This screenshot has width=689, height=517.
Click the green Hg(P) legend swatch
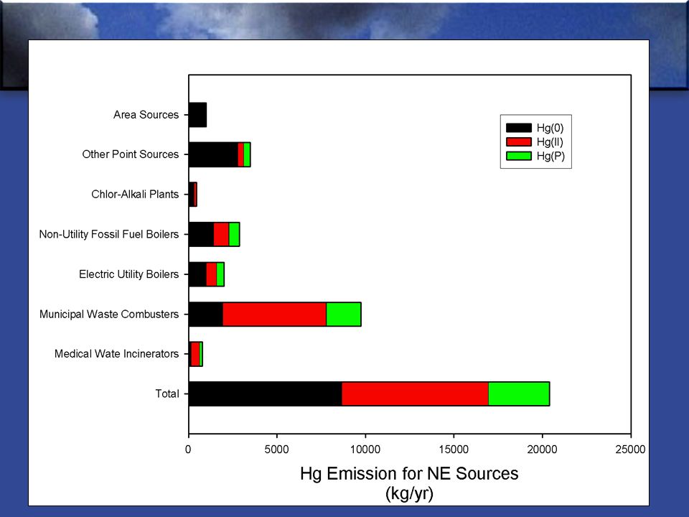click(x=518, y=156)
